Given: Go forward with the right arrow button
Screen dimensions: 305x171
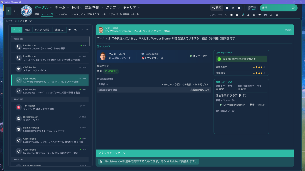Looking at the screenshot, I should [x=15, y=11].
